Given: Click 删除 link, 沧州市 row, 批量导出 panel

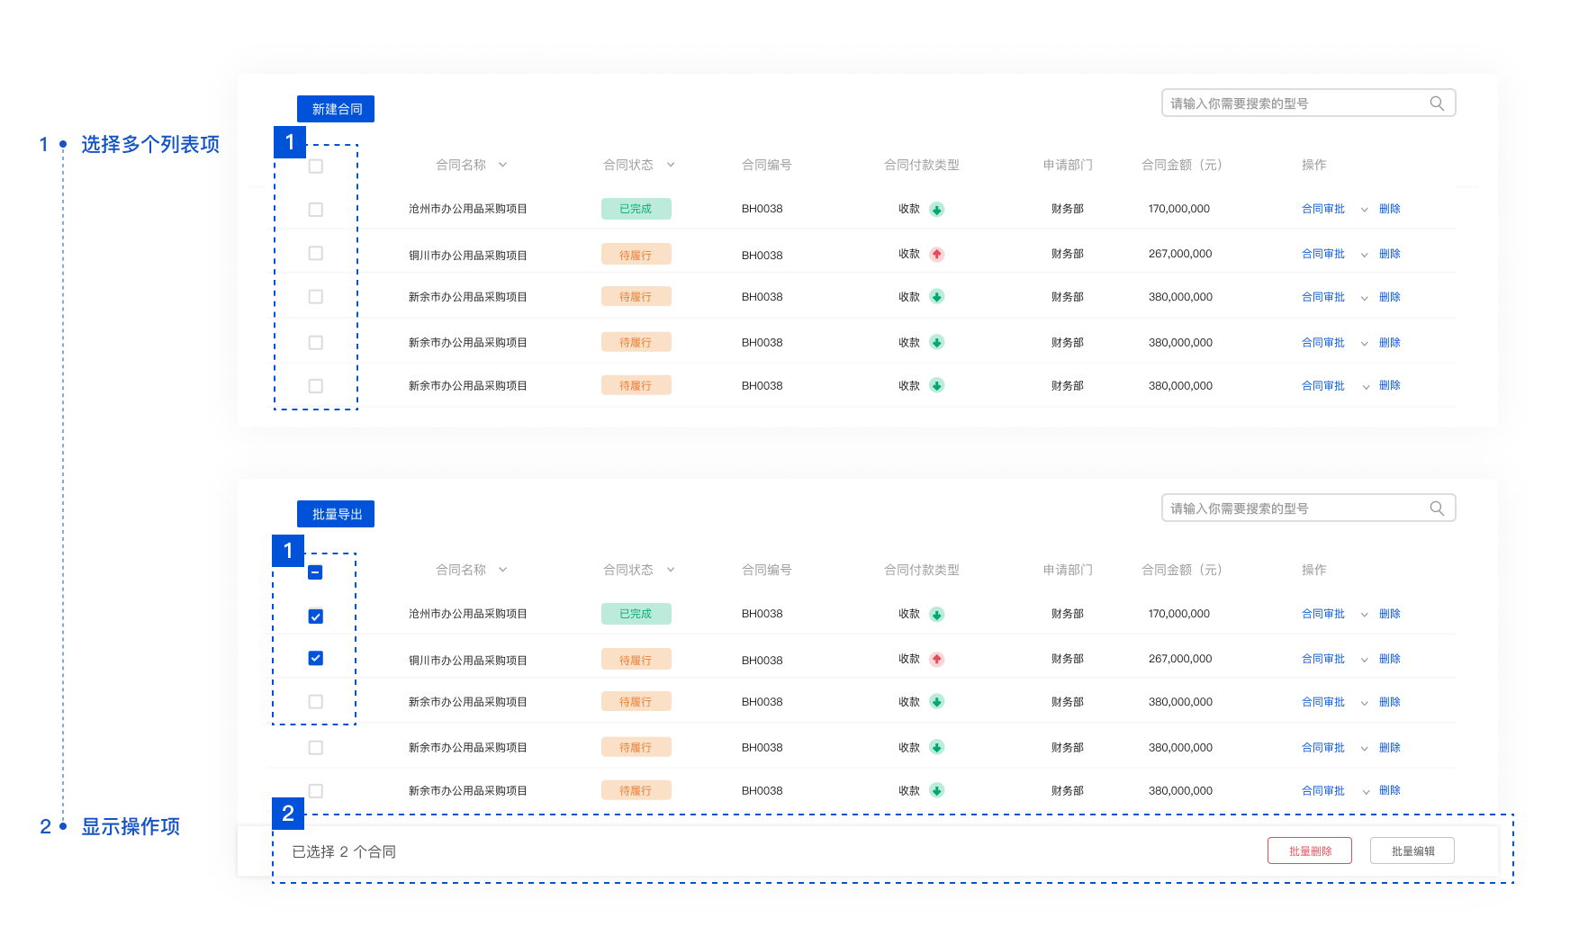Looking at the screenshot, I should pyautogui.click(x=1390, y=614).
